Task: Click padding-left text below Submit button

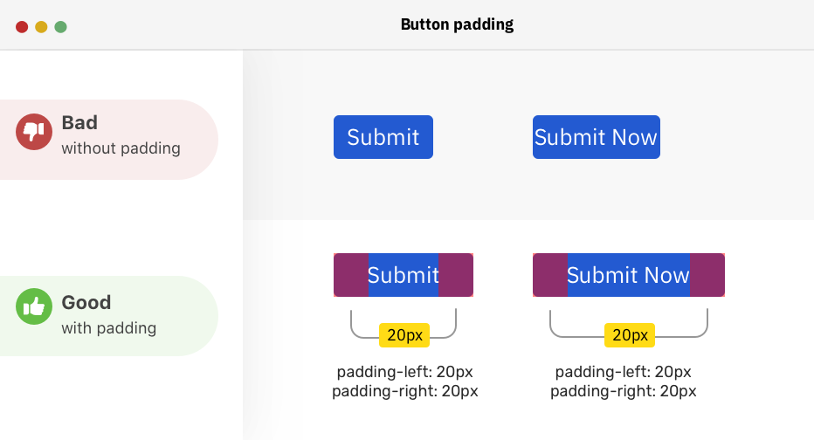Action: click(404, 372)
